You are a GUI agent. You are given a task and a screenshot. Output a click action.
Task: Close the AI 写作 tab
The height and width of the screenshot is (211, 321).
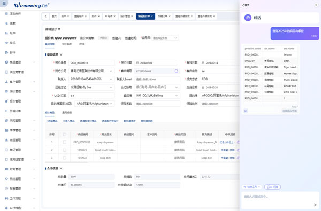(114, 17)
